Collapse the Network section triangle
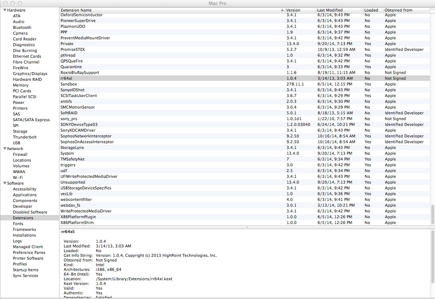Screen dimensions: 435x299 [x=5, y=149]
